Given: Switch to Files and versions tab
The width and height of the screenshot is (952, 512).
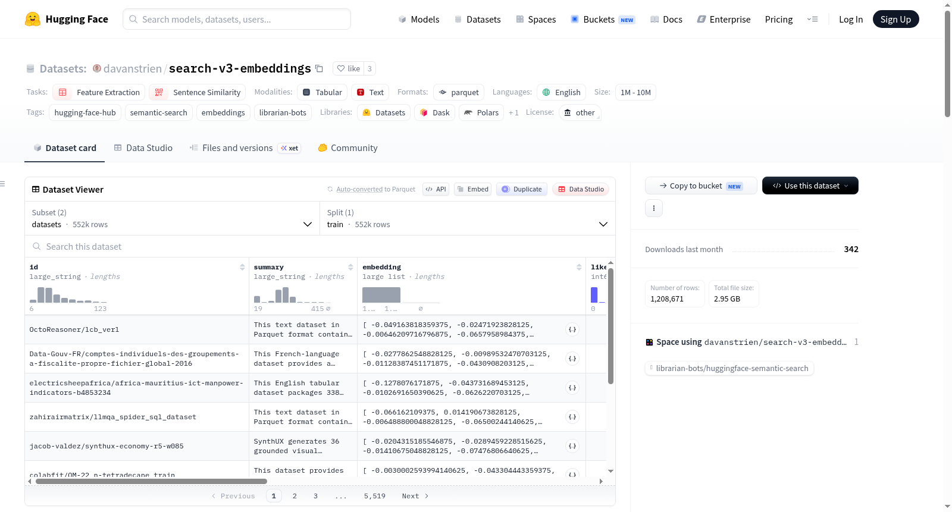Looking at the screenshot, I should click(x=245, y=148).
